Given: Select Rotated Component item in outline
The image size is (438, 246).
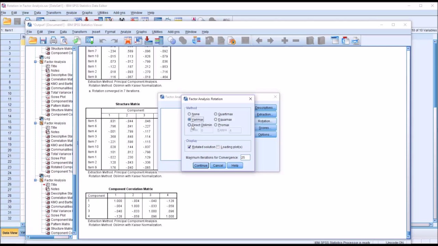Looking at the screenshot, I should [62, 167].
